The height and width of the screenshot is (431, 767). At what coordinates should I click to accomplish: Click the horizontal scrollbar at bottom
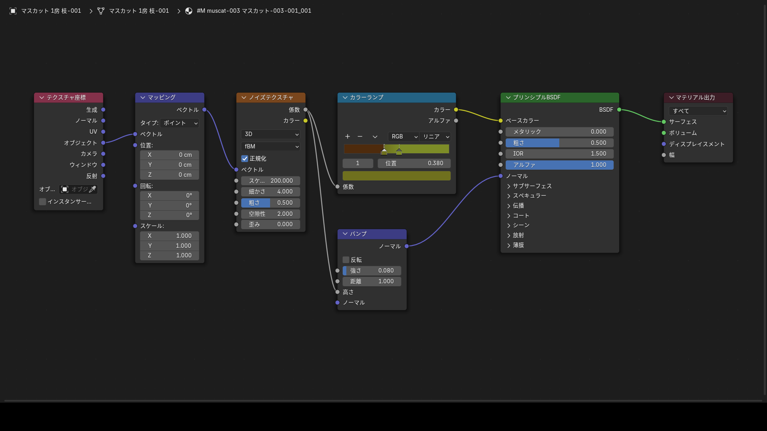pos(383,401)
